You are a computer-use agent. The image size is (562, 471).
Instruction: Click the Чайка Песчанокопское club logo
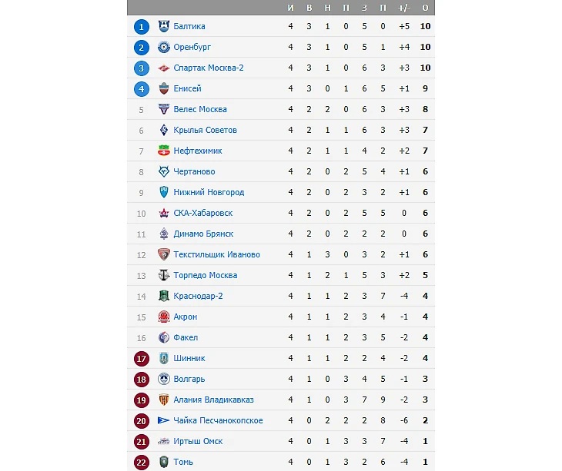click(163, 420)
